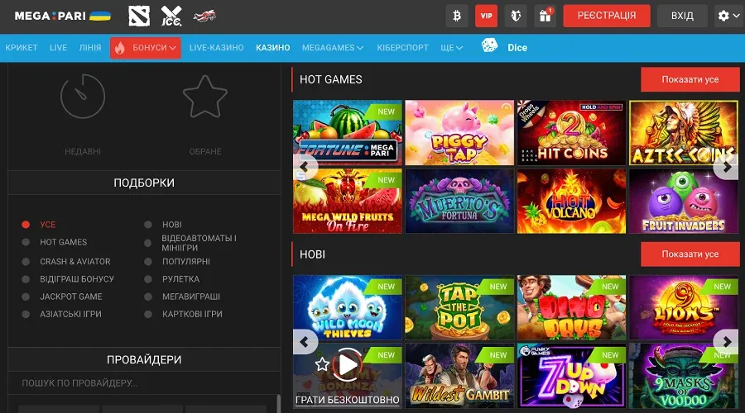Image resolution: width=745 pixels, height=413 pixels.
Task: Select the Нові collection radio
Action: tap(148, 225)
